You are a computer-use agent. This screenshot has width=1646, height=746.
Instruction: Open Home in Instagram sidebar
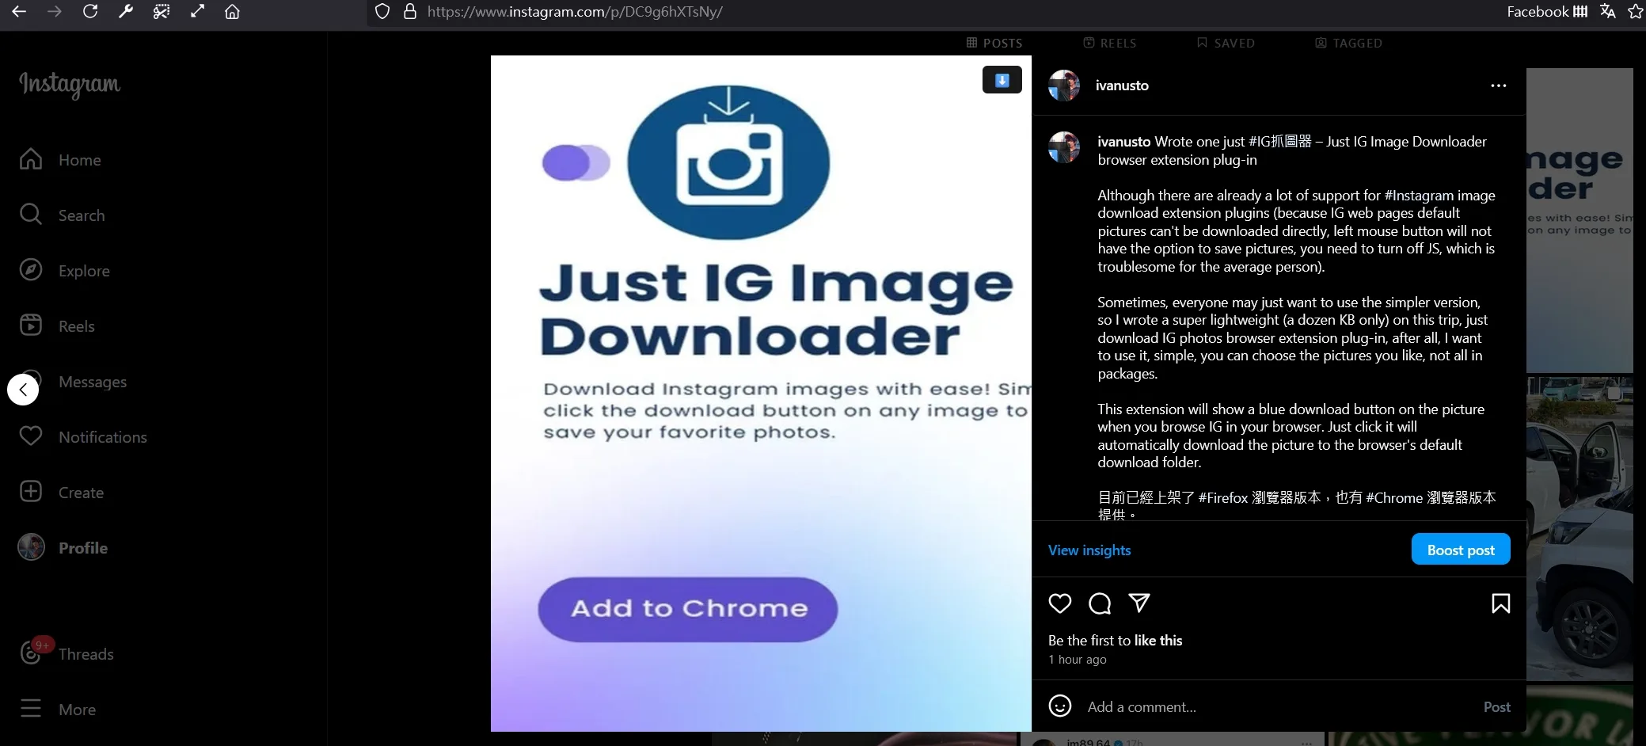(x=60, y=160)
